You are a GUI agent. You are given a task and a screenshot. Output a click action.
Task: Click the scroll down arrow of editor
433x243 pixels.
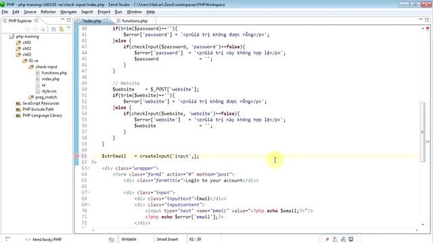422,225
